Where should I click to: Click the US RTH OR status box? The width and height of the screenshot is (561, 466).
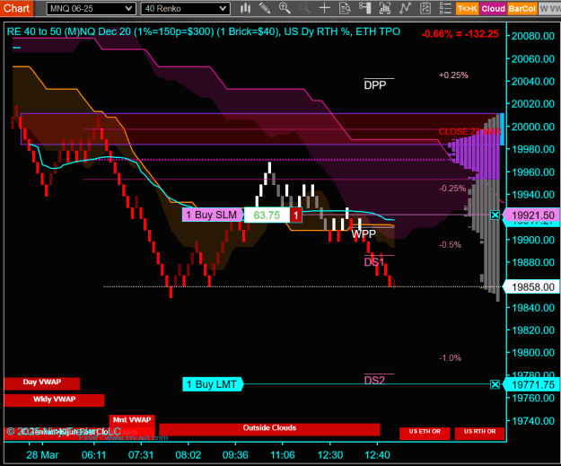pyautogui.click(x=480, y=433)
